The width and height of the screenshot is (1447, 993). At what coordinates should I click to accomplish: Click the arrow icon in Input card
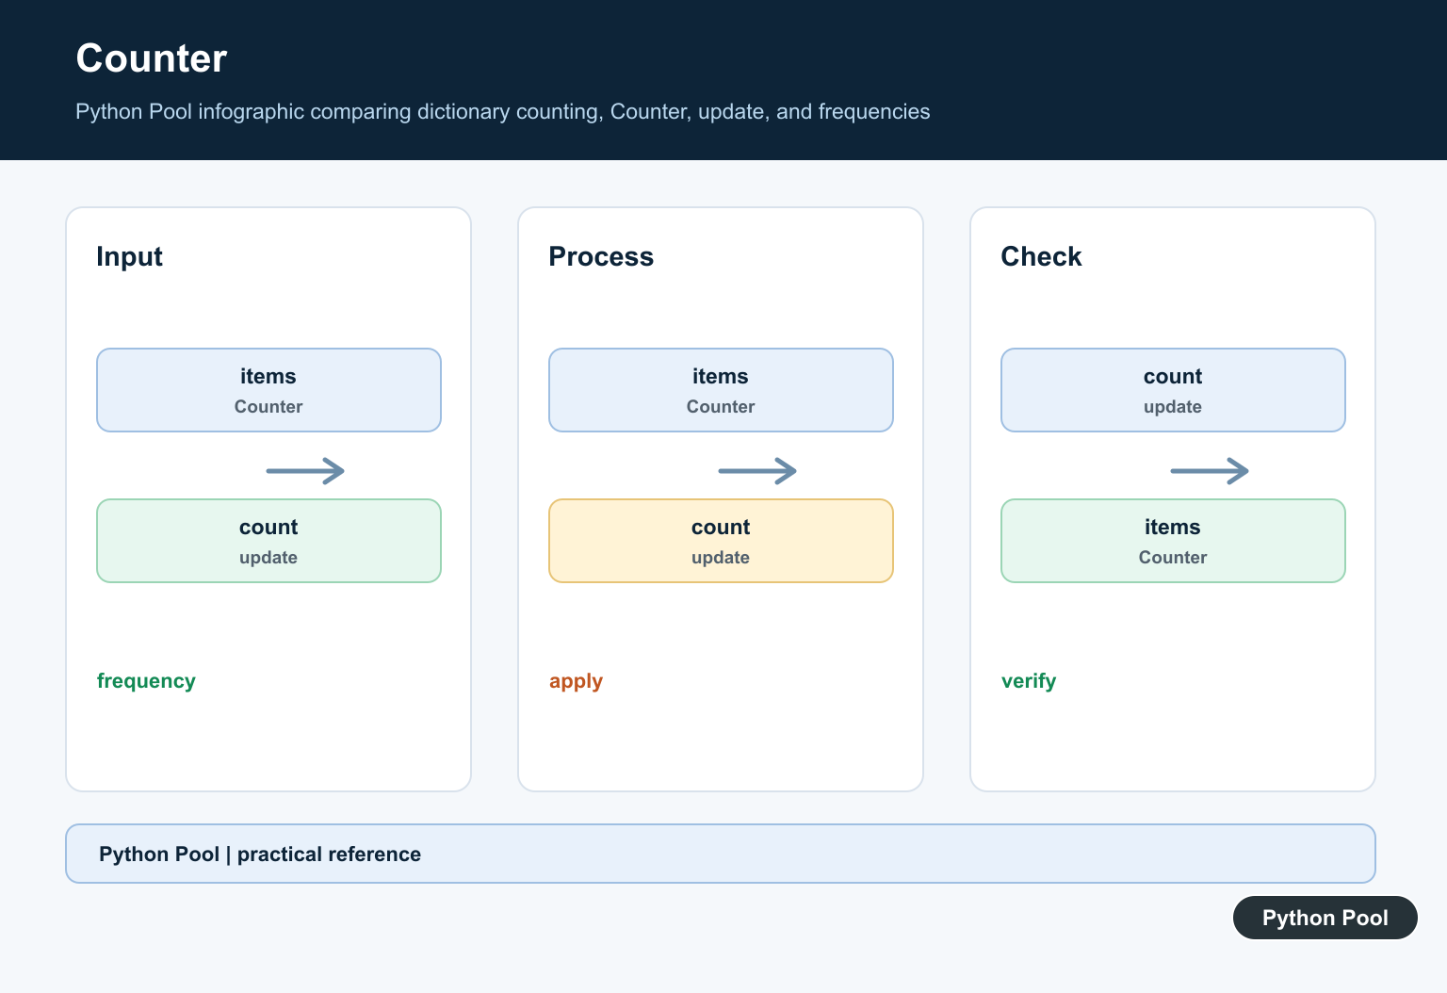(305, 471)
